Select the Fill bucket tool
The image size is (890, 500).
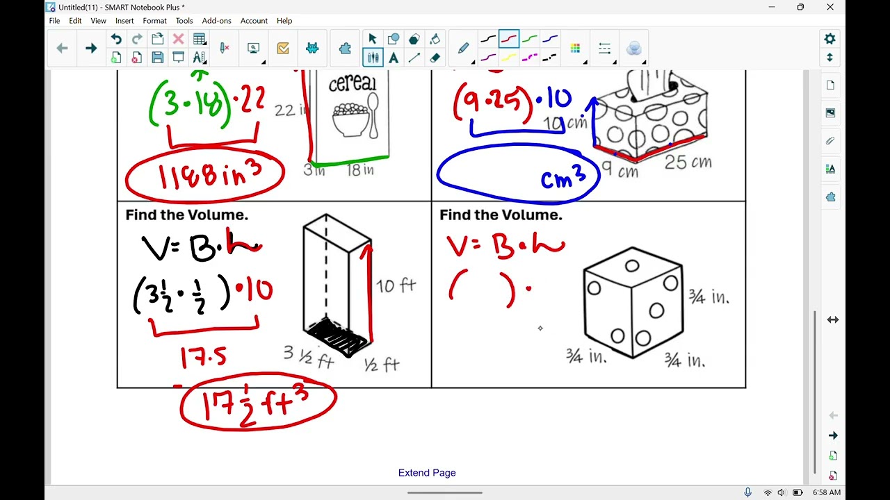point(435,39)
